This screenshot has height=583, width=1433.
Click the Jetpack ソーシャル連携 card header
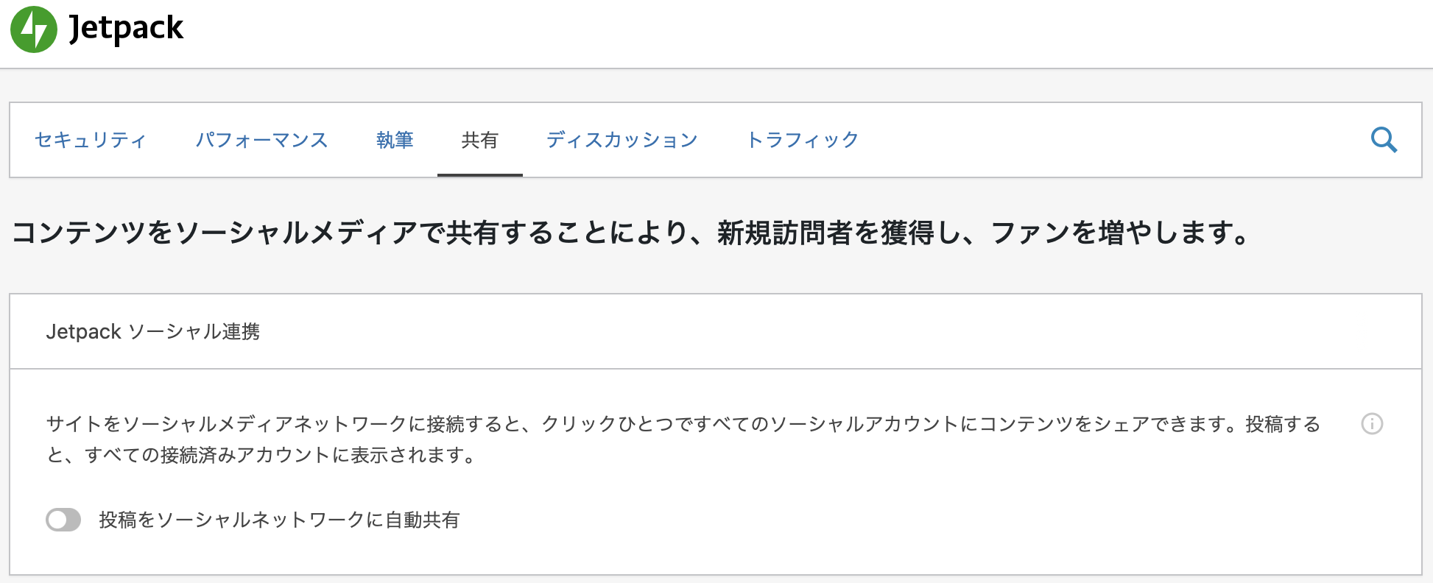click(153, 332)
